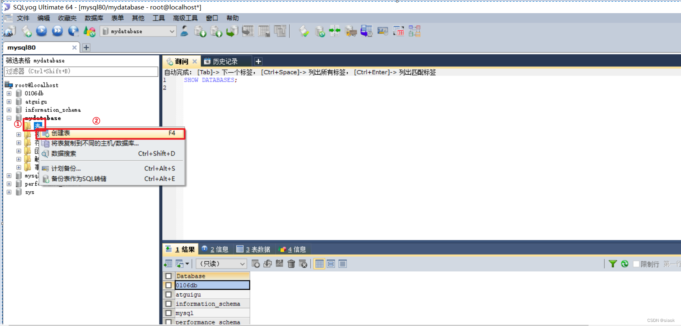Switch to the 4 信息 tab

click(293, 249)
